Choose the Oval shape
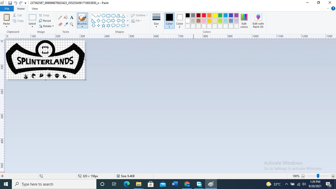 pos(103,16)
